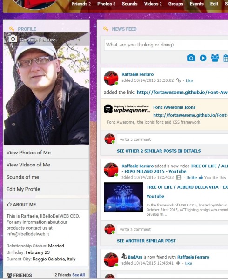Click the calendar event icon in post toolbar

pyautogui.click(x=226, y=58)
